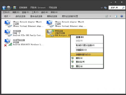The width and height of the screenshot is (126, 95).
Task: Click the 宽带连接 name label
Action: coord(59,31)
